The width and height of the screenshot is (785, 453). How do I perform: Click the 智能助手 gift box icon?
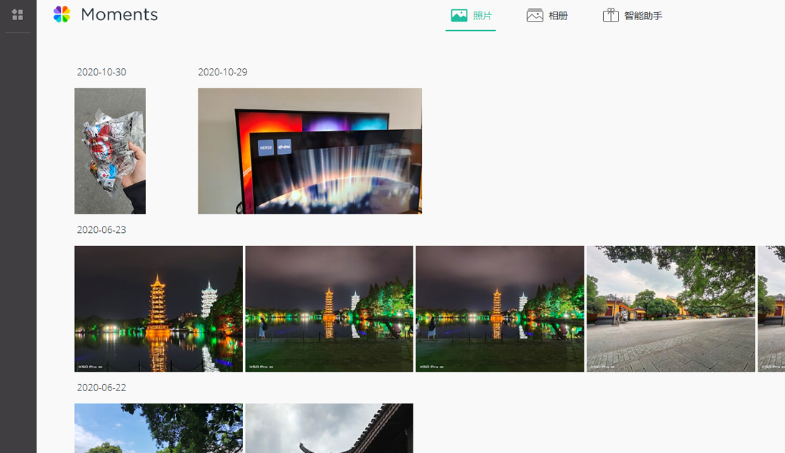click(x=611, y=15)
